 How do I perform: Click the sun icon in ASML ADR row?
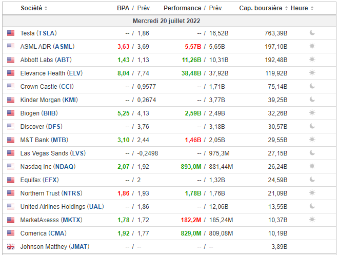(312, 46)
